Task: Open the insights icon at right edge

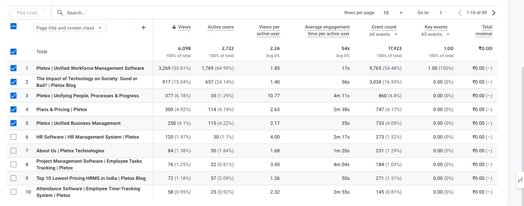Action: click(x=520, y=180)
